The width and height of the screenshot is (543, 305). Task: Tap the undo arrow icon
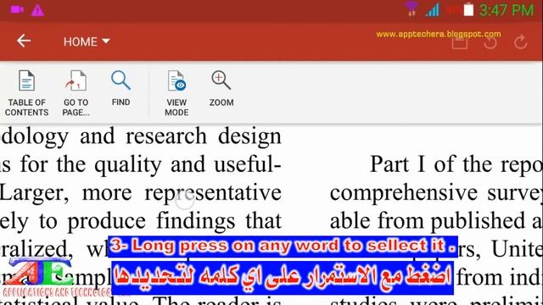(490, 42)
